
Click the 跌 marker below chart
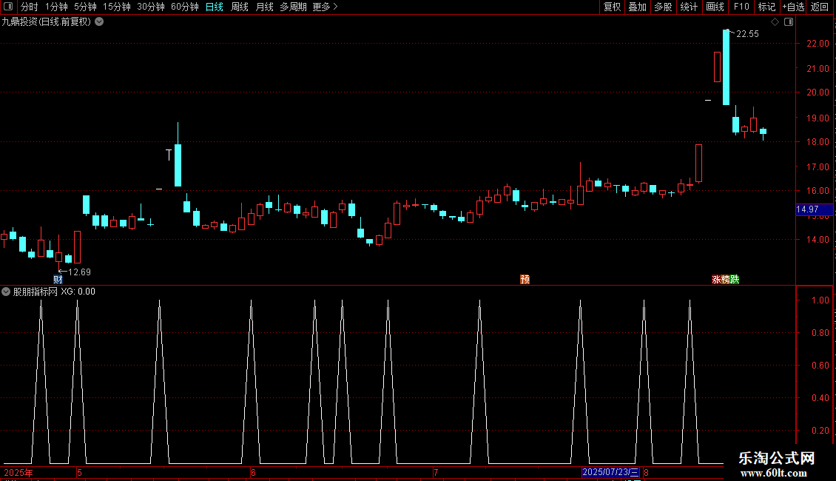(735, 280)
